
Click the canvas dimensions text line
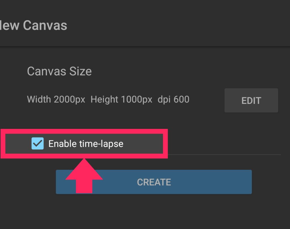(x=108, y=99)
